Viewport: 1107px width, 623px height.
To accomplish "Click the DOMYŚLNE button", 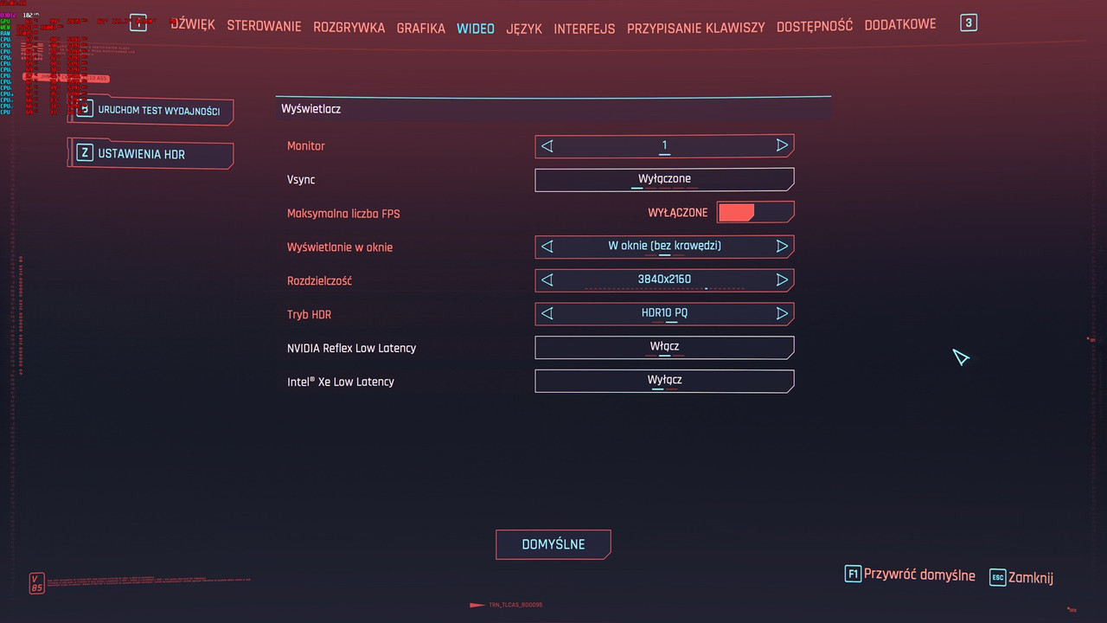I will pos(553,544).
